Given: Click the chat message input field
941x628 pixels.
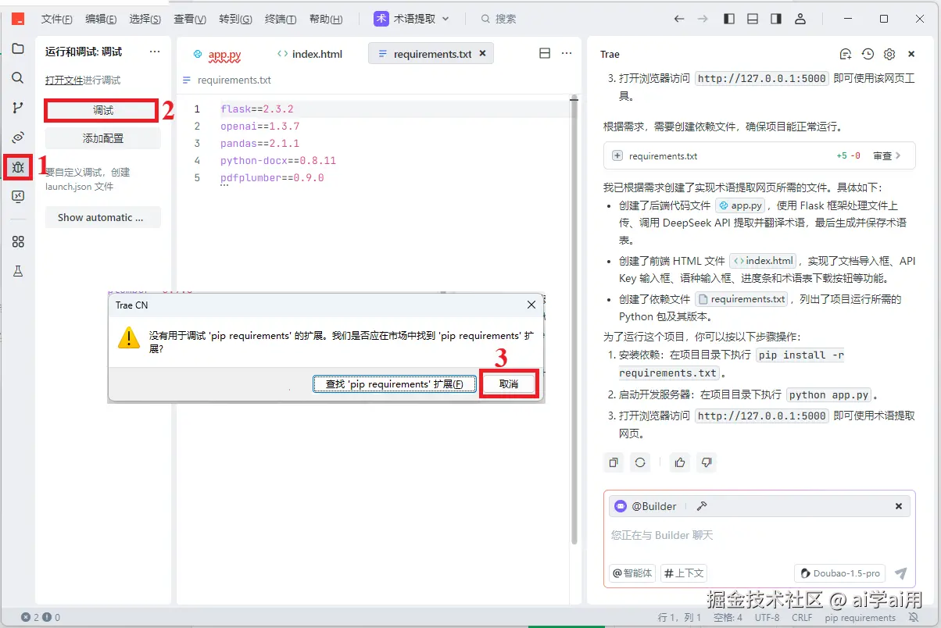Looking at the screenshot, I should 759,535.
